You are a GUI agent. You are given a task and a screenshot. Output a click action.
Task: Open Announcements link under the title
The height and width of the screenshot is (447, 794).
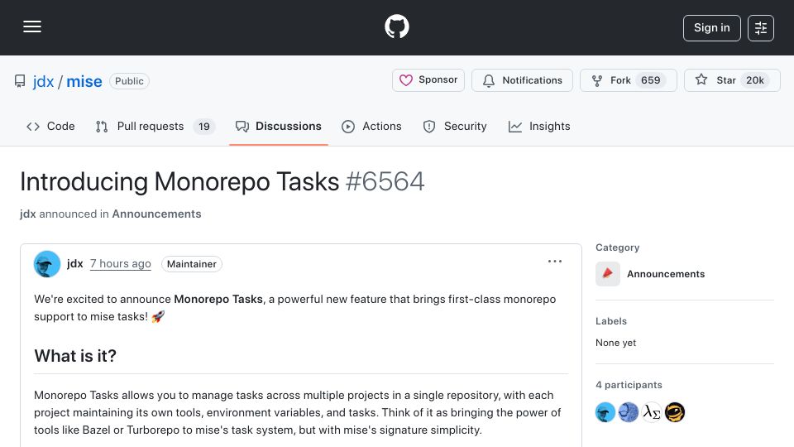(156, 214)
